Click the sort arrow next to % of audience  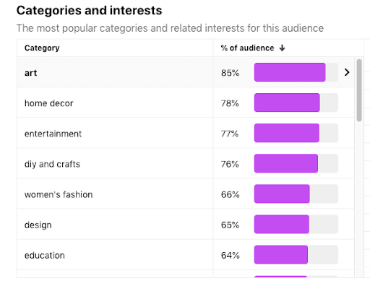pos(282,48)
